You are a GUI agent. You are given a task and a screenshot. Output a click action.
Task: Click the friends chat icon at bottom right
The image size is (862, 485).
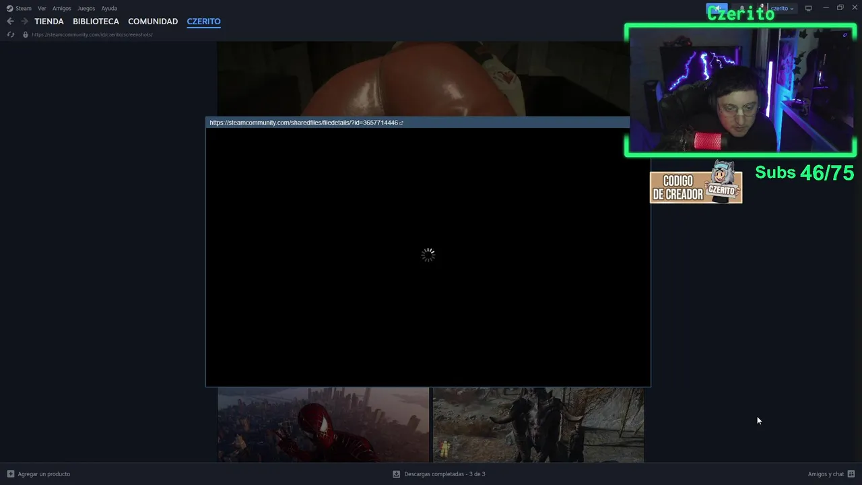(x=851, y=474)
